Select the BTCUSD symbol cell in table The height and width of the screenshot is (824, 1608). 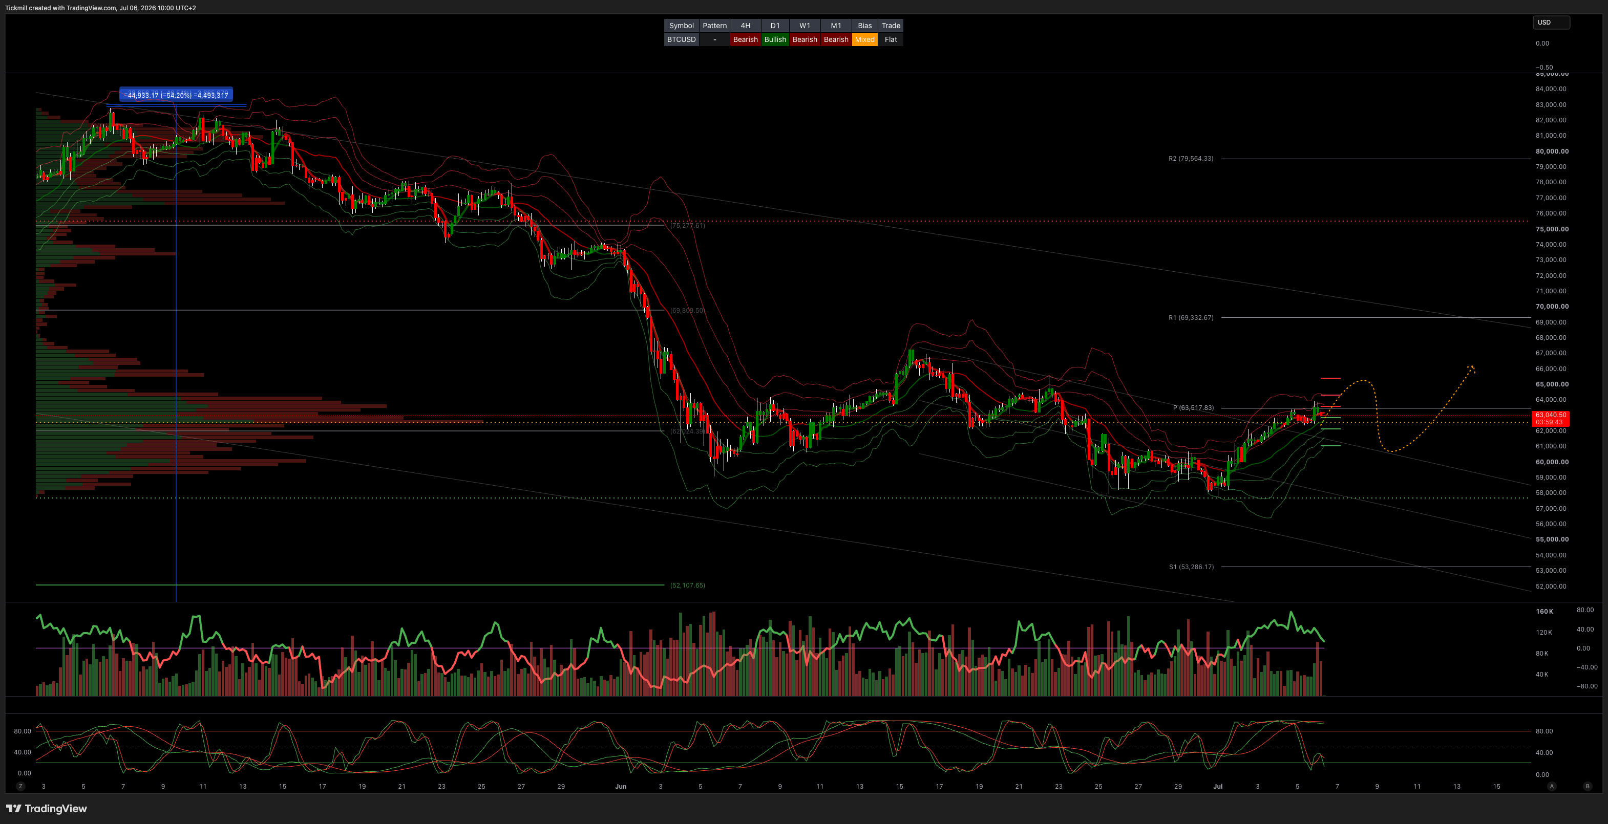point(681,39)
